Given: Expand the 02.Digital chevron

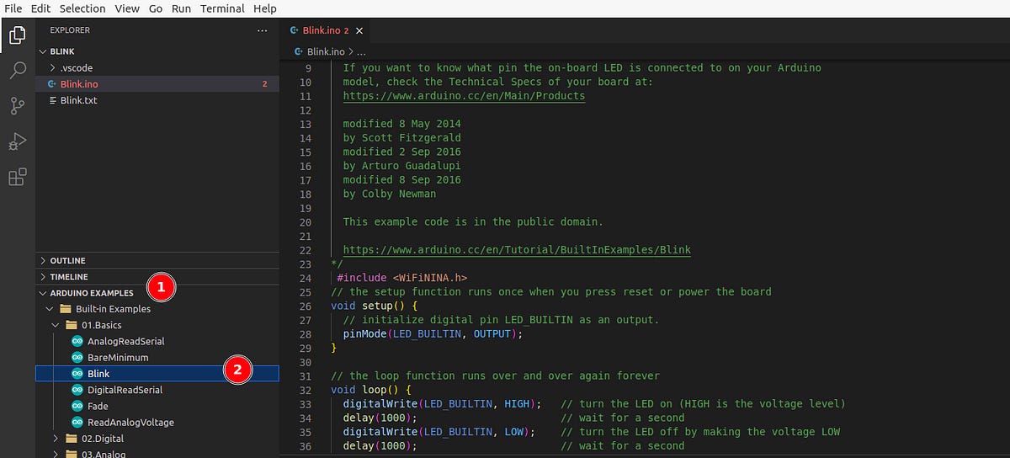Looking at the screenshot, I should coord(56,439).
